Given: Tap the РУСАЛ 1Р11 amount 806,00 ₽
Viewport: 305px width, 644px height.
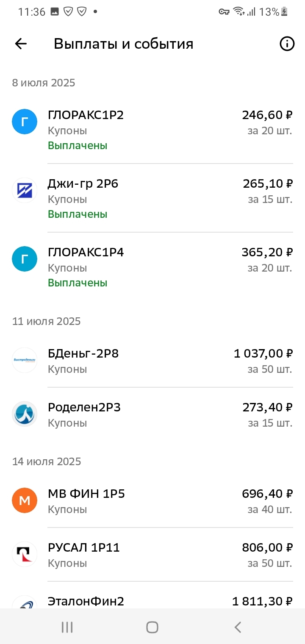Looking at the screenshot, I should (x=267, y=547).
